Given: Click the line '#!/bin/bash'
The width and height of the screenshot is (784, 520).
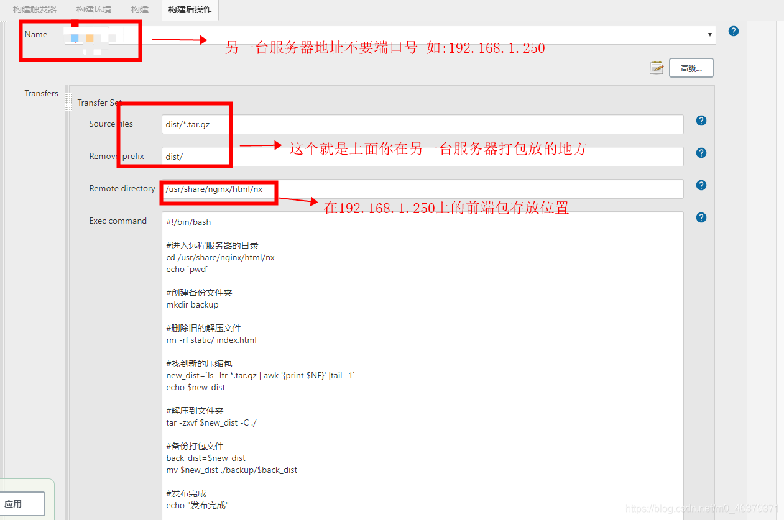Looking at the screenshot, I should click(188, 222).
